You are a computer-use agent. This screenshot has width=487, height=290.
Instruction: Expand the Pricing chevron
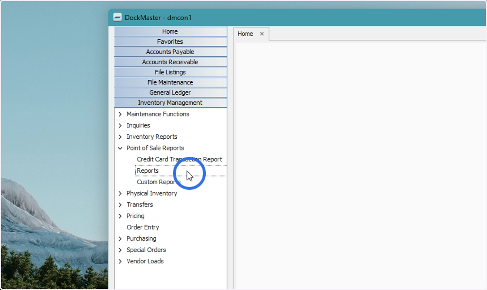(x=120, y=216)
